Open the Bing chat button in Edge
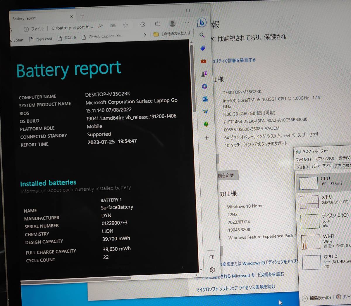The image size is (351, 306). 202,22
